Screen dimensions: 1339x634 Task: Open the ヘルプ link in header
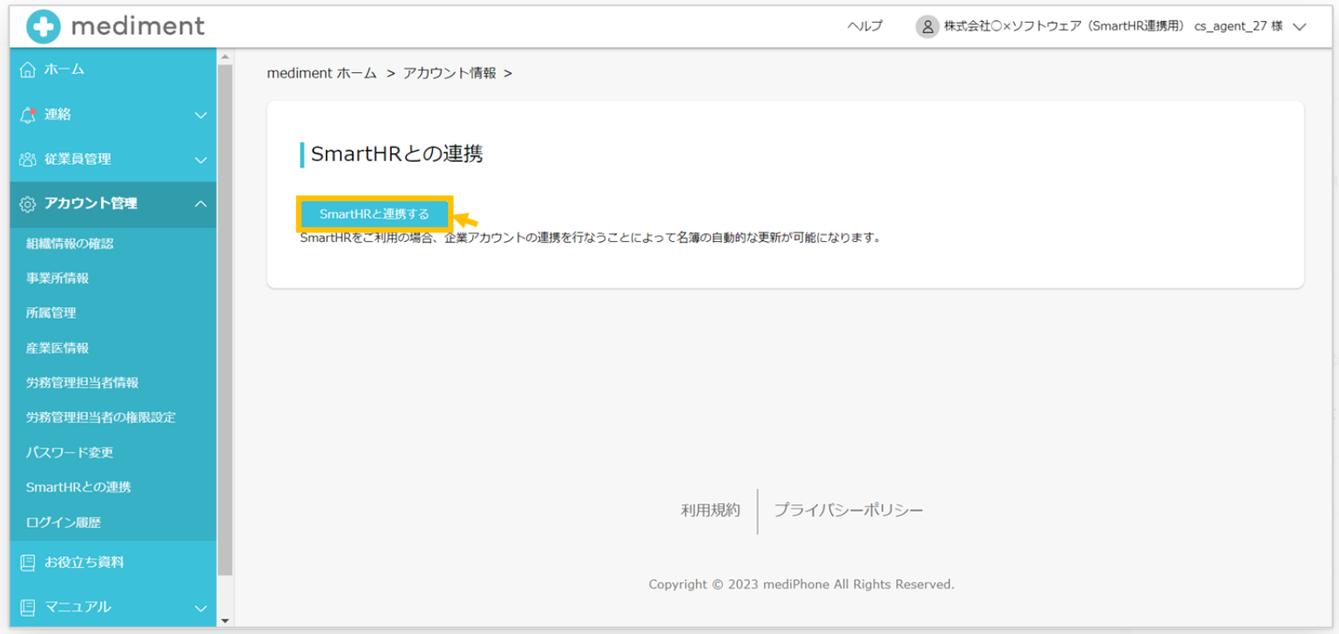pyautogui.click(x=864, y=26)
